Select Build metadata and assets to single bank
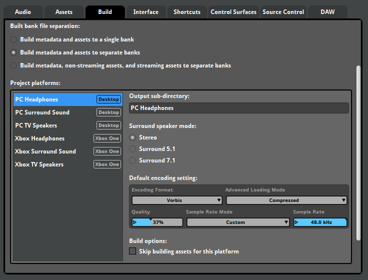This screenshot has height=280, width=368. point(13,39)
